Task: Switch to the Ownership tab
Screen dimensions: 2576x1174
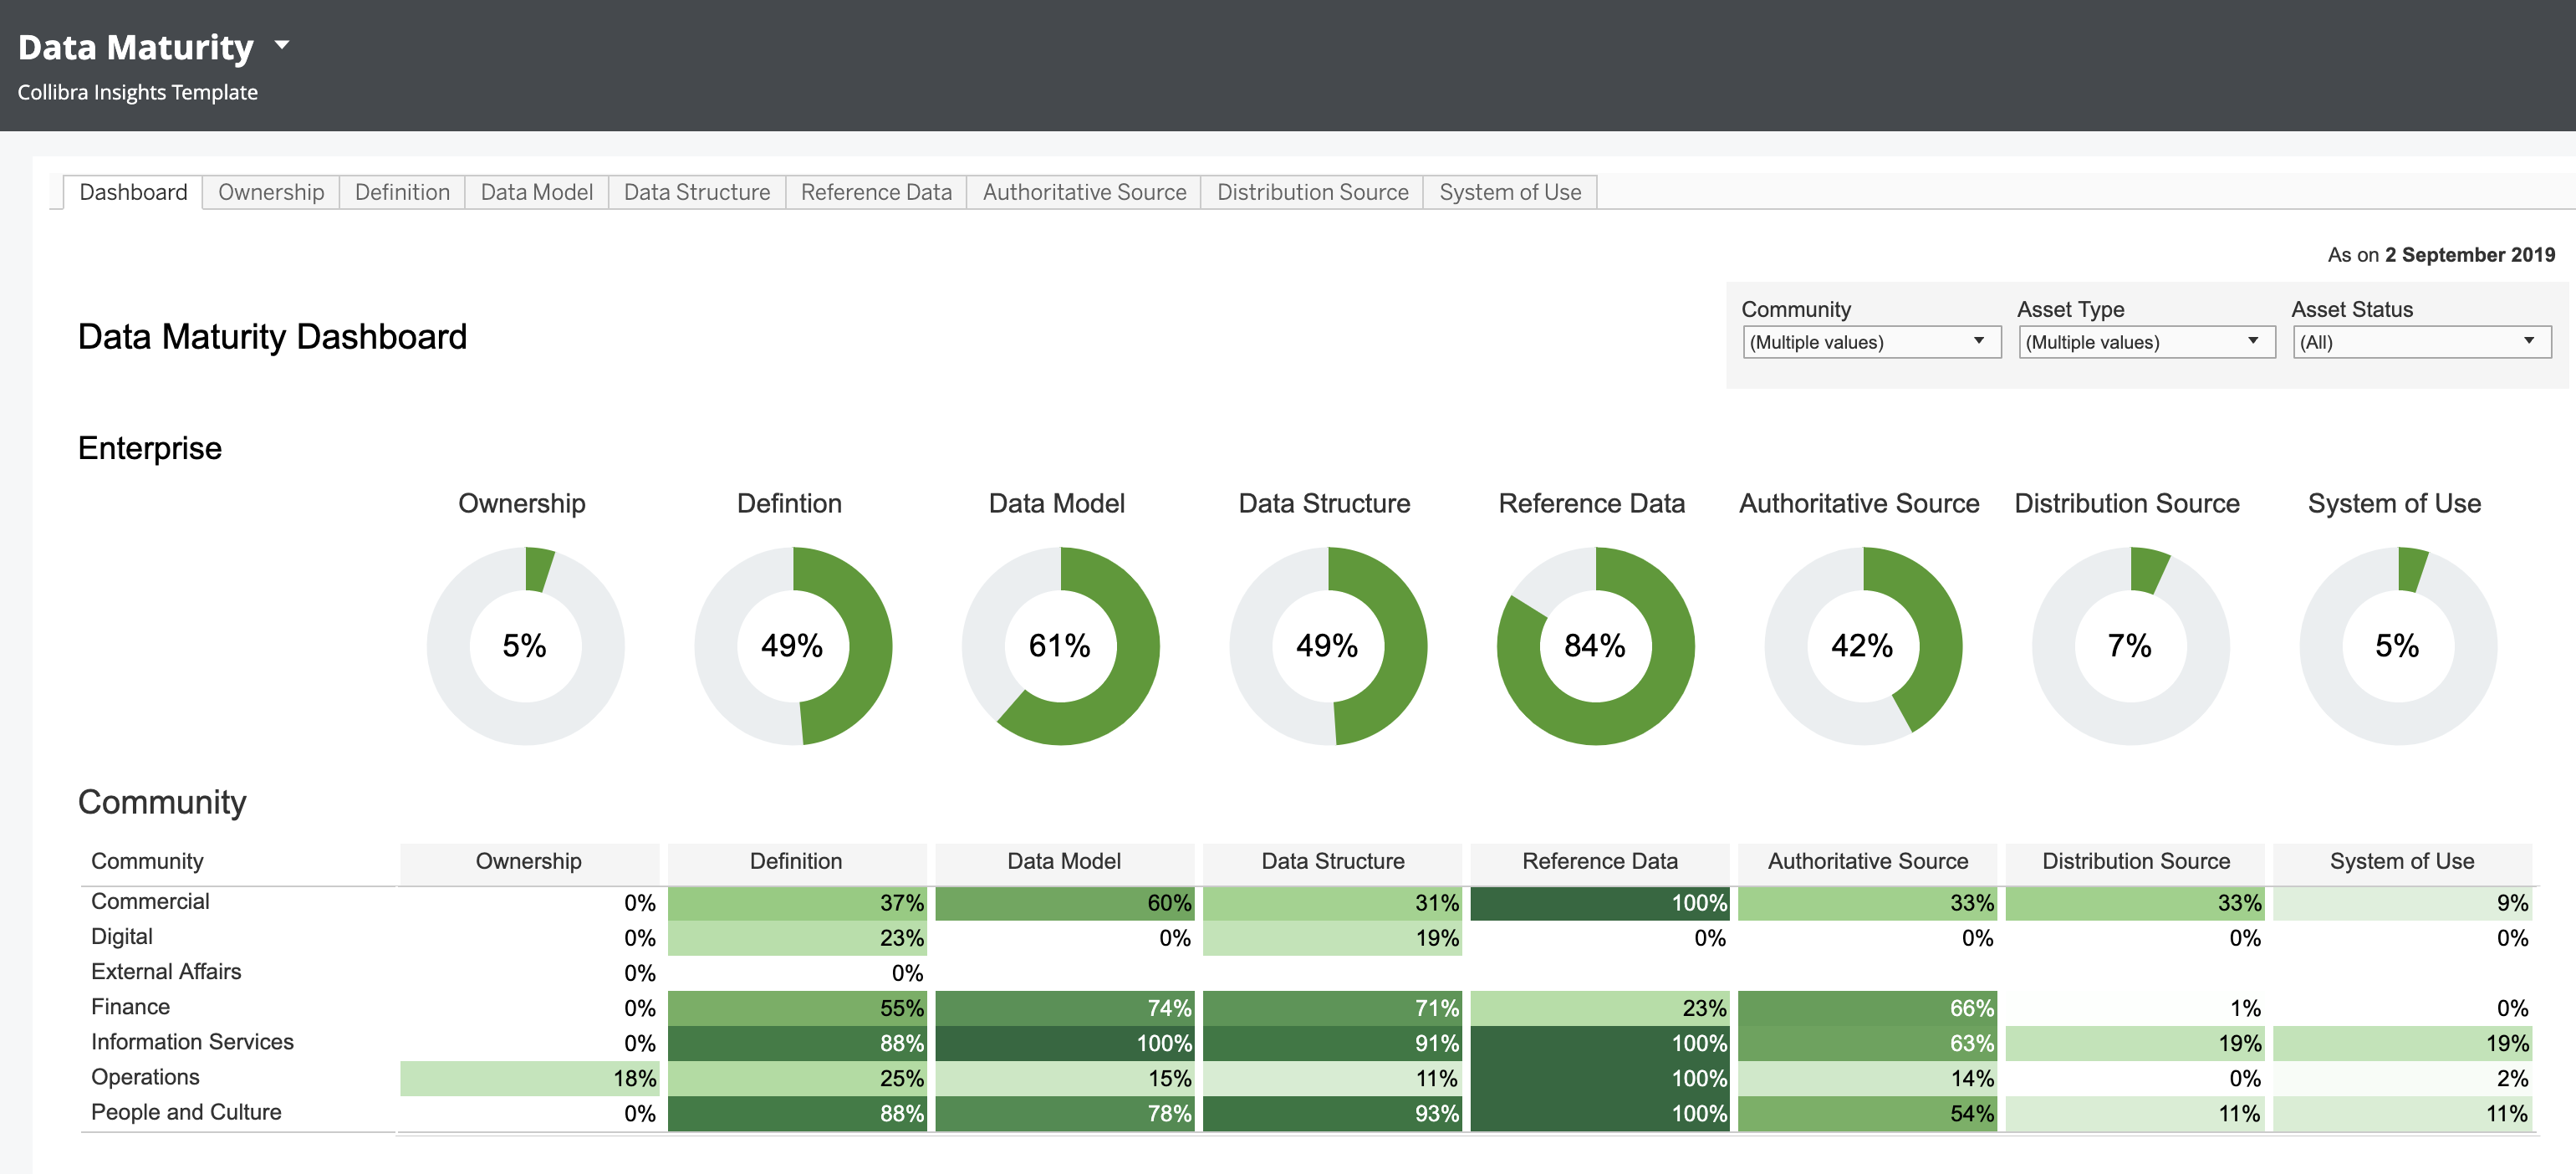Action: coord(271,192)
